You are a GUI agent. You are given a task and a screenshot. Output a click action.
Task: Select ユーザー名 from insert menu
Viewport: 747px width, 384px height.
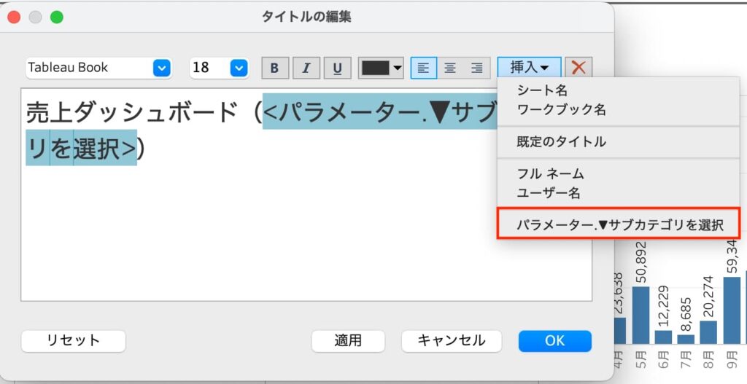pos(549,193)
